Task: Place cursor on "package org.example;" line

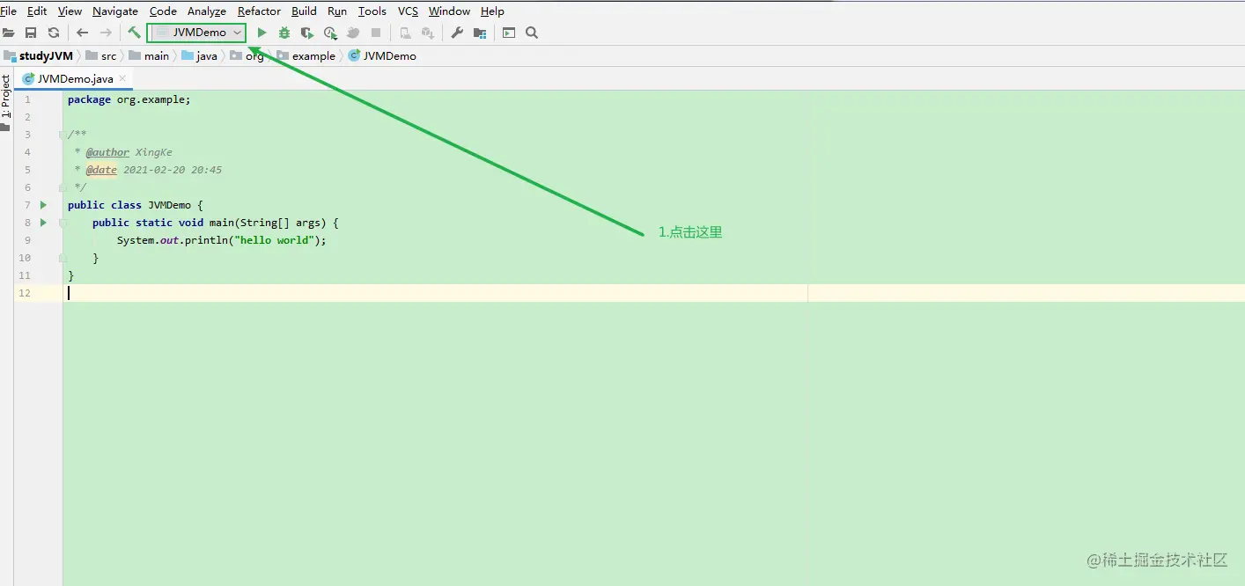Action: [129, 99]
